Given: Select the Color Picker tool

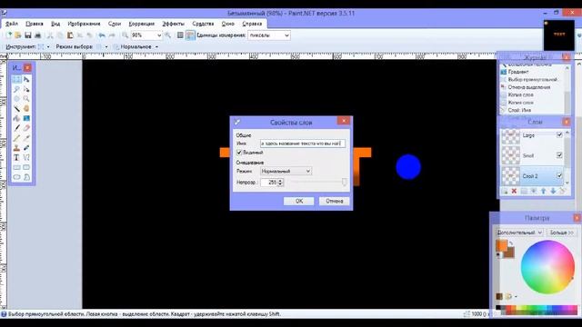Looking at the screenshot, I should coord(26,138).
